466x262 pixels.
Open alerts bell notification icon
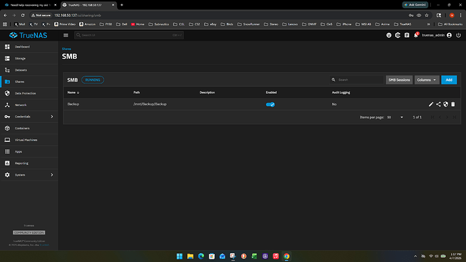point(416,35)
